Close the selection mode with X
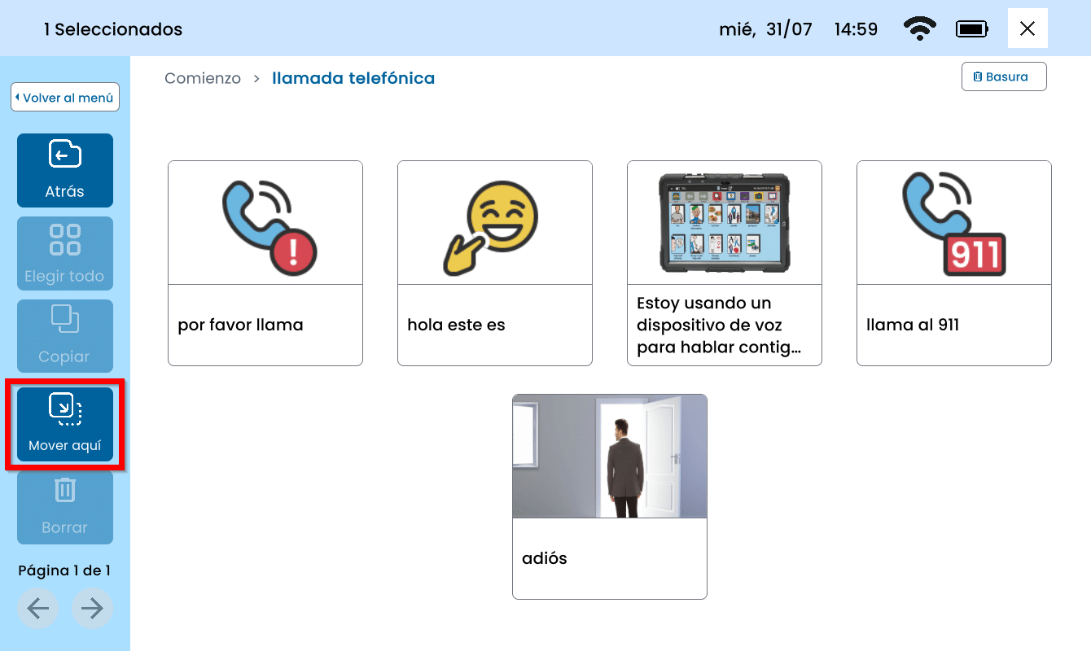Viewport: 1091px width, 651px height. 1027,29
